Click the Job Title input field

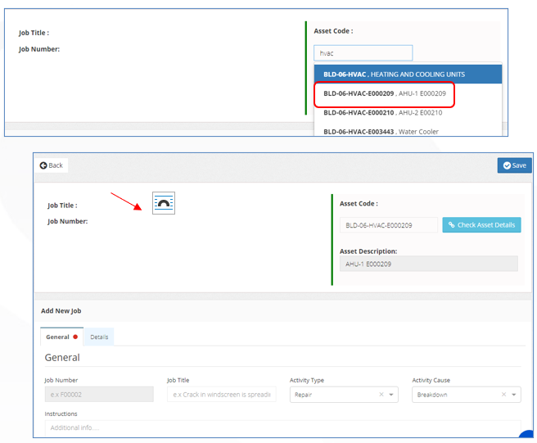[222, 395]
